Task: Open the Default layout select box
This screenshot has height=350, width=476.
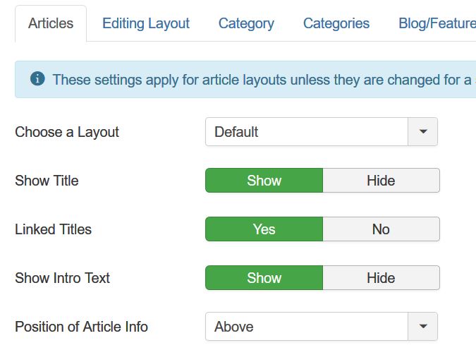Action: tap(307, 132)
